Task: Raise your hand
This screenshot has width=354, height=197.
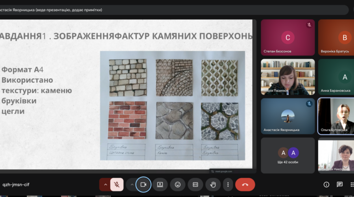Action: click(x=213, y=184)
